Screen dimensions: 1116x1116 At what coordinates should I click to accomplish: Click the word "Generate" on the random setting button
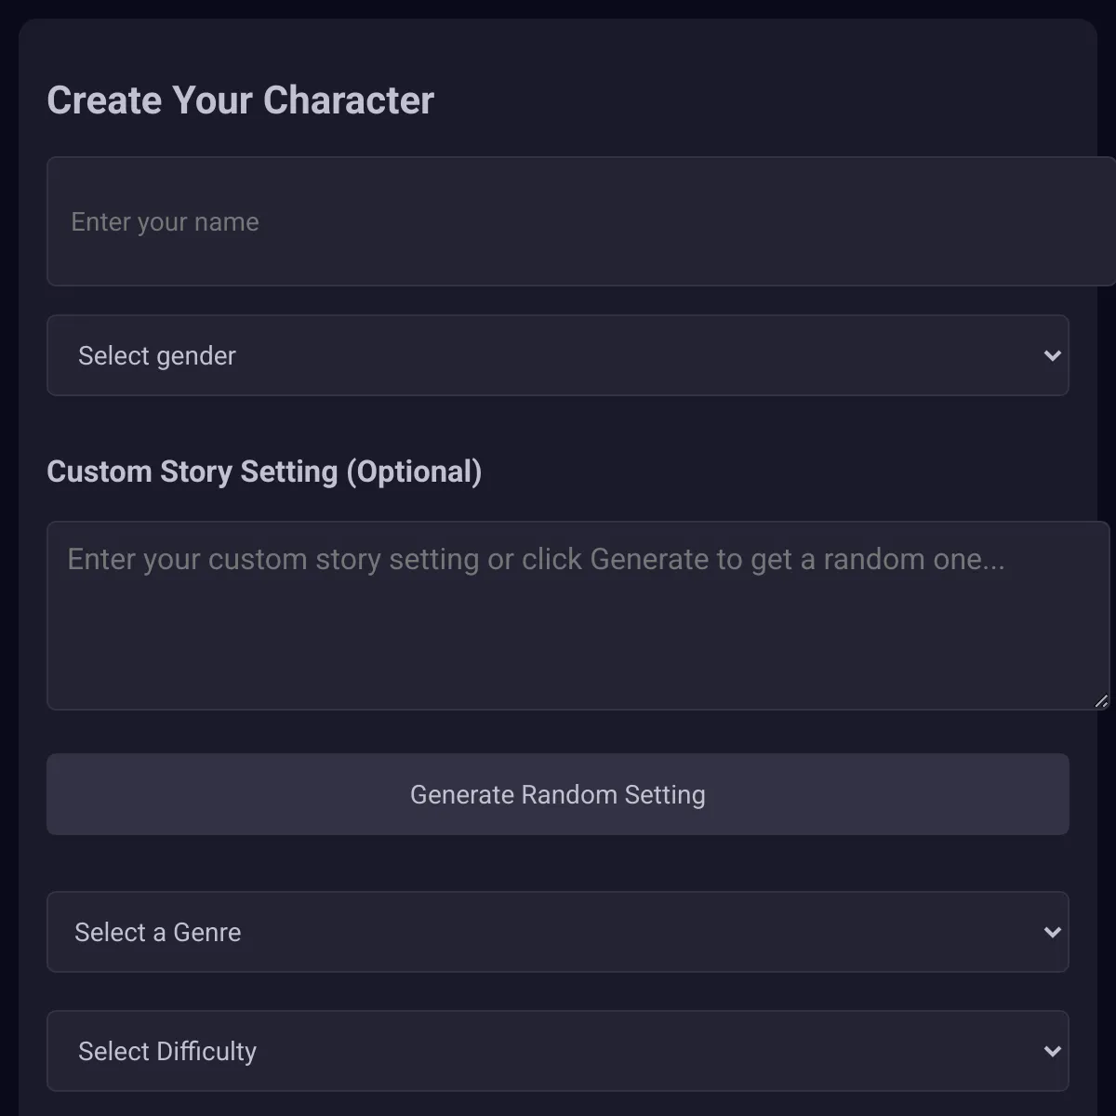(462, 795)
